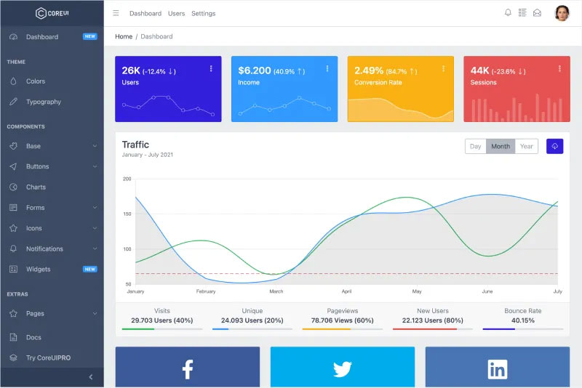582x388 pixels.
Task: Expand the Pages section in sidebar
Action: [51, 314]
